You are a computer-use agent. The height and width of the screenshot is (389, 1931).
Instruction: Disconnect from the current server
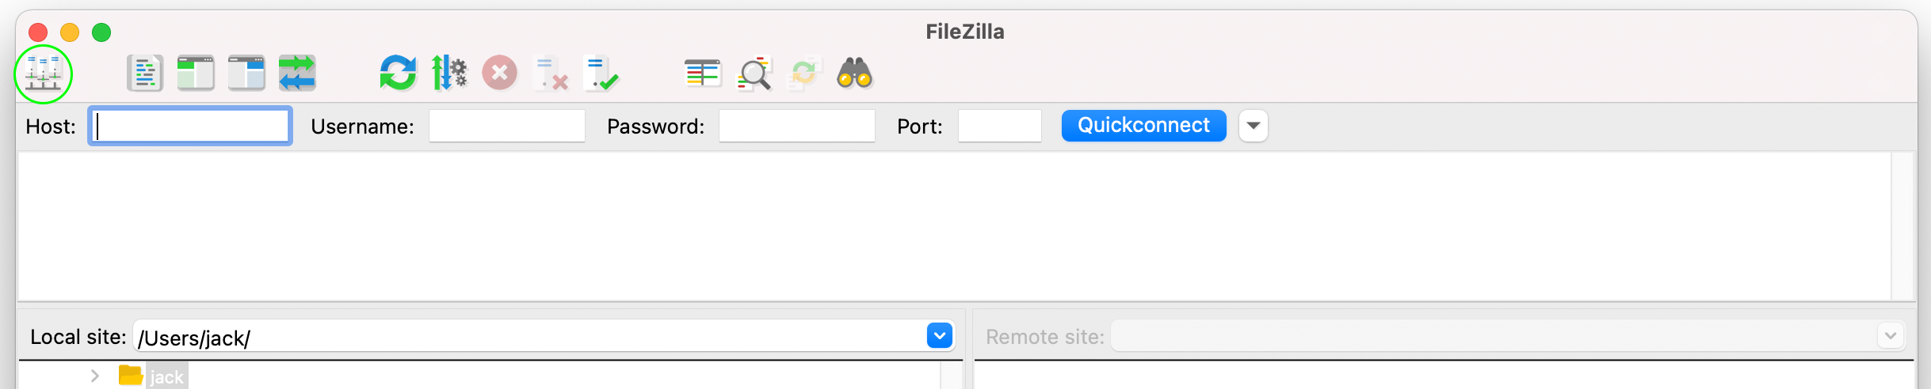click(x=551, y=74)
